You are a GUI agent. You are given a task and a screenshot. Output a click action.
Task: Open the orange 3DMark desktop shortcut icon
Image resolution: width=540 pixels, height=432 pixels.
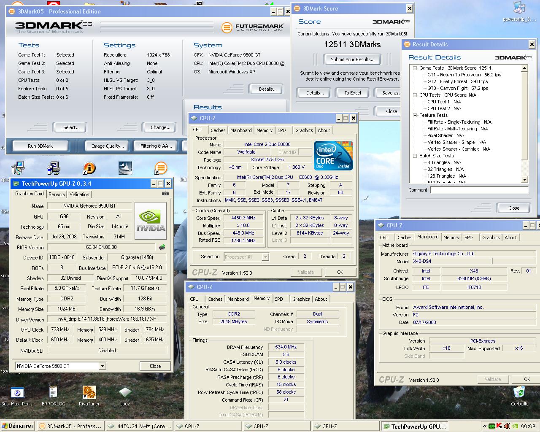161,168
